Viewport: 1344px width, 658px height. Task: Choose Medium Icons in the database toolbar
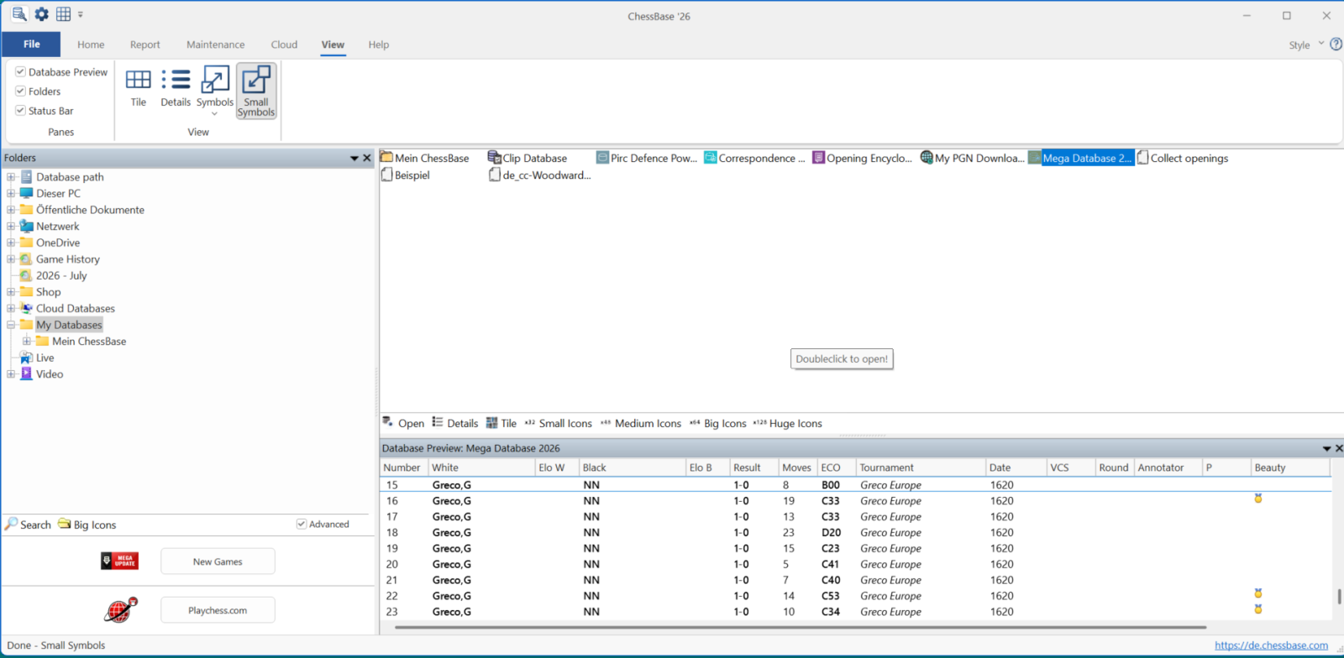(641, 423)
